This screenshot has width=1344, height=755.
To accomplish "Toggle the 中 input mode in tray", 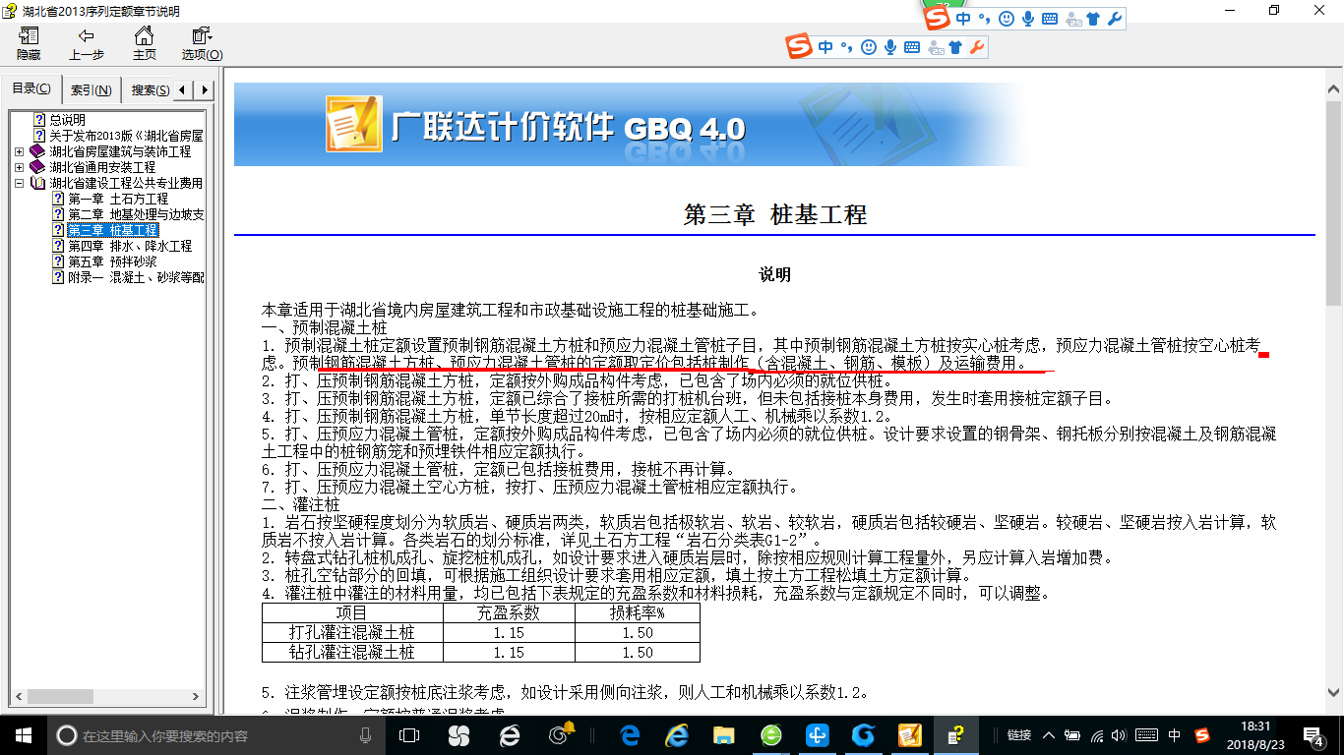I will (1175, 735).
